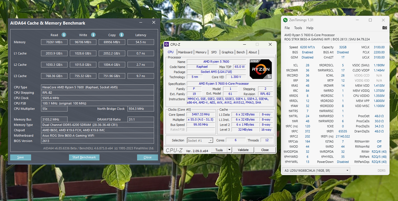Click the Memory Type field in AIDA64

pos(98,125)
